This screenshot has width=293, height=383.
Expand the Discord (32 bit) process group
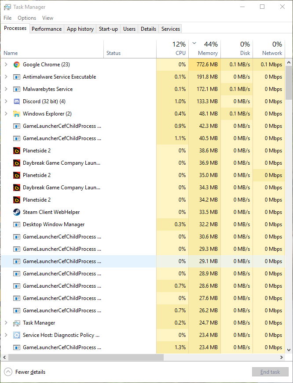pyautogui.click(x=6, y=101)
